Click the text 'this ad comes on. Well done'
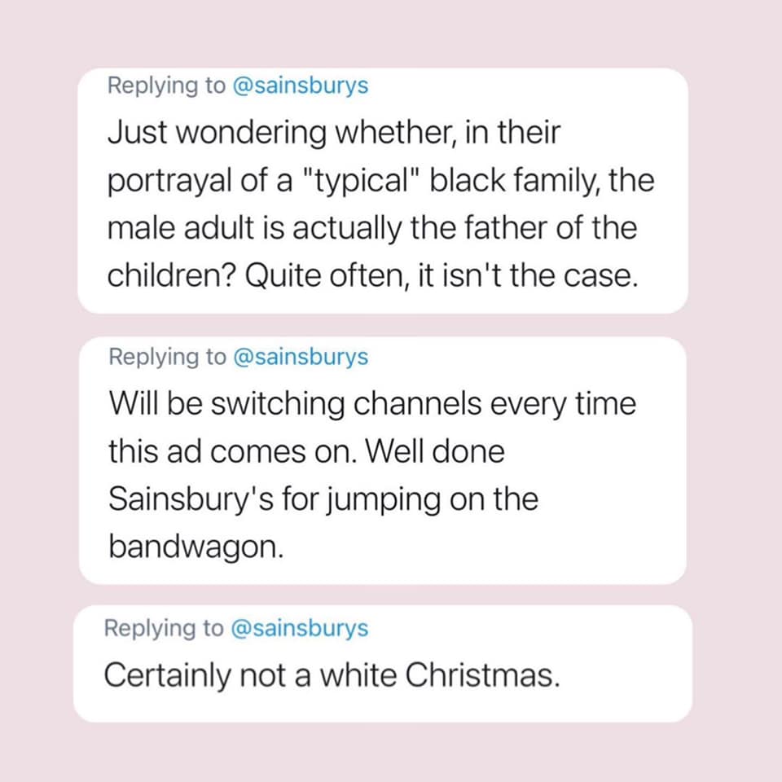The image size is (782, 782). tap(307, 451)
